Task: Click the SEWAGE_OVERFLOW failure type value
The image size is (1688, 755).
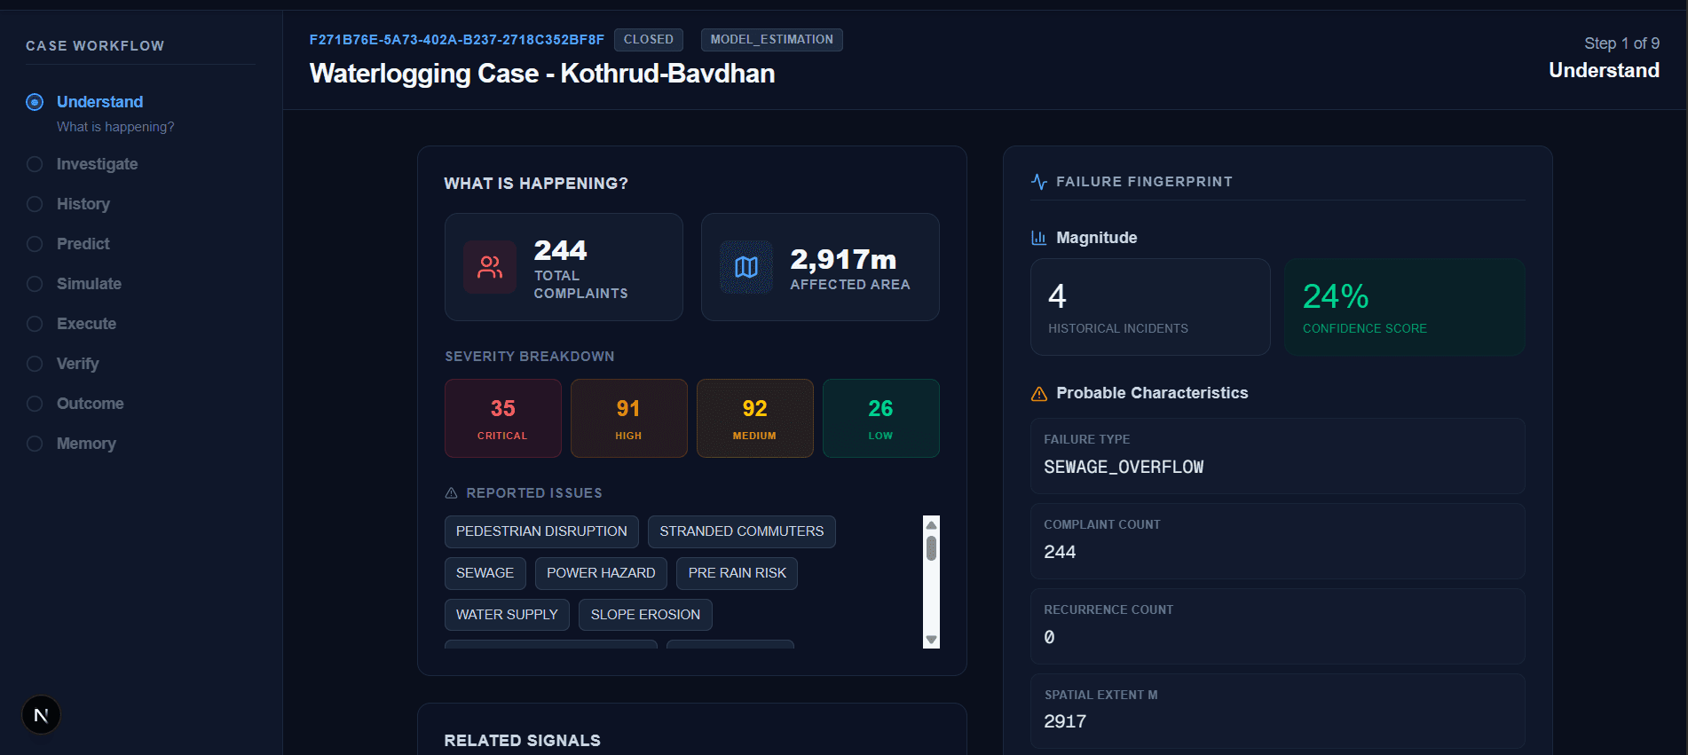Action: (x=1124, y=468)
